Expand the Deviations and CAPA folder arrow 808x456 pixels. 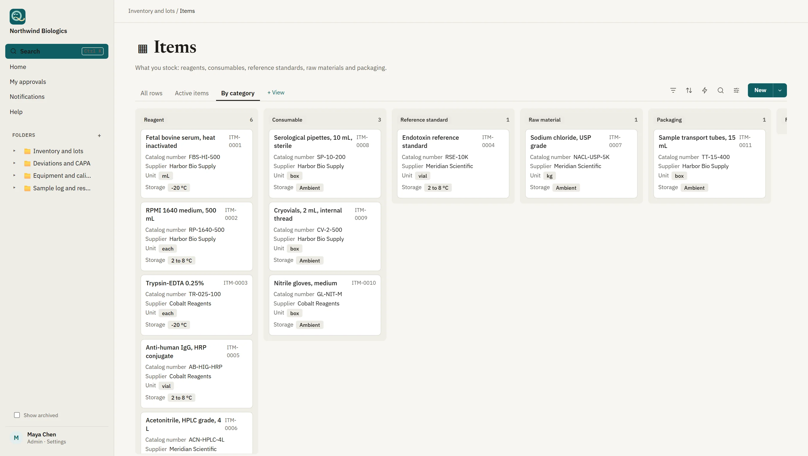point(14,163)
